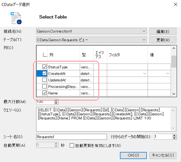Click the フィルタ column header
The height and width of the screenshot is (162, 181).
(127, 55)
